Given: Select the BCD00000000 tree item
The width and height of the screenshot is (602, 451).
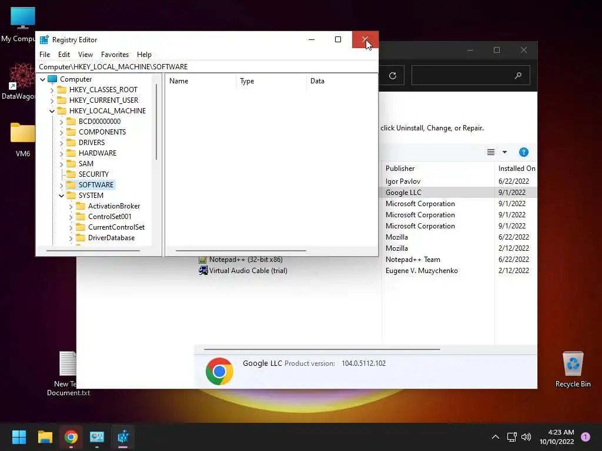Looking at the screenshot, I should point(99,121).
